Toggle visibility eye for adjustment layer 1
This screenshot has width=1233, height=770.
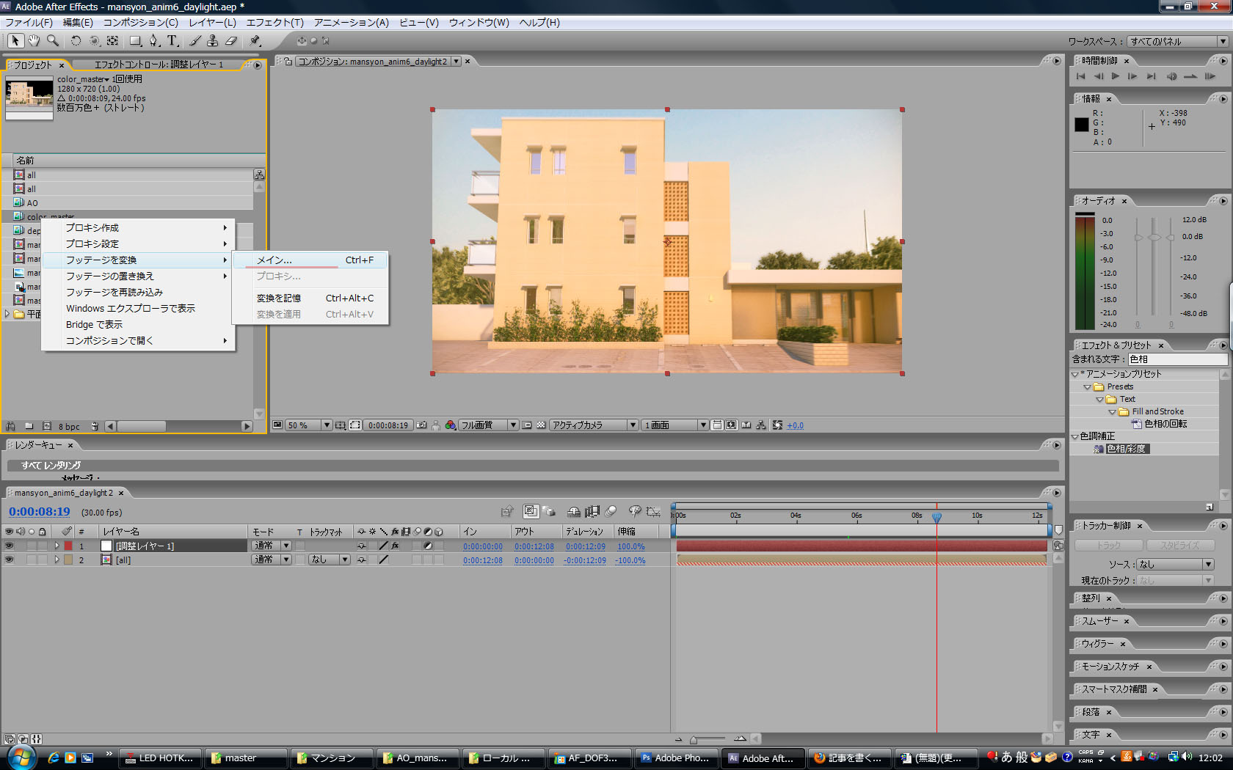coord(10,546)
